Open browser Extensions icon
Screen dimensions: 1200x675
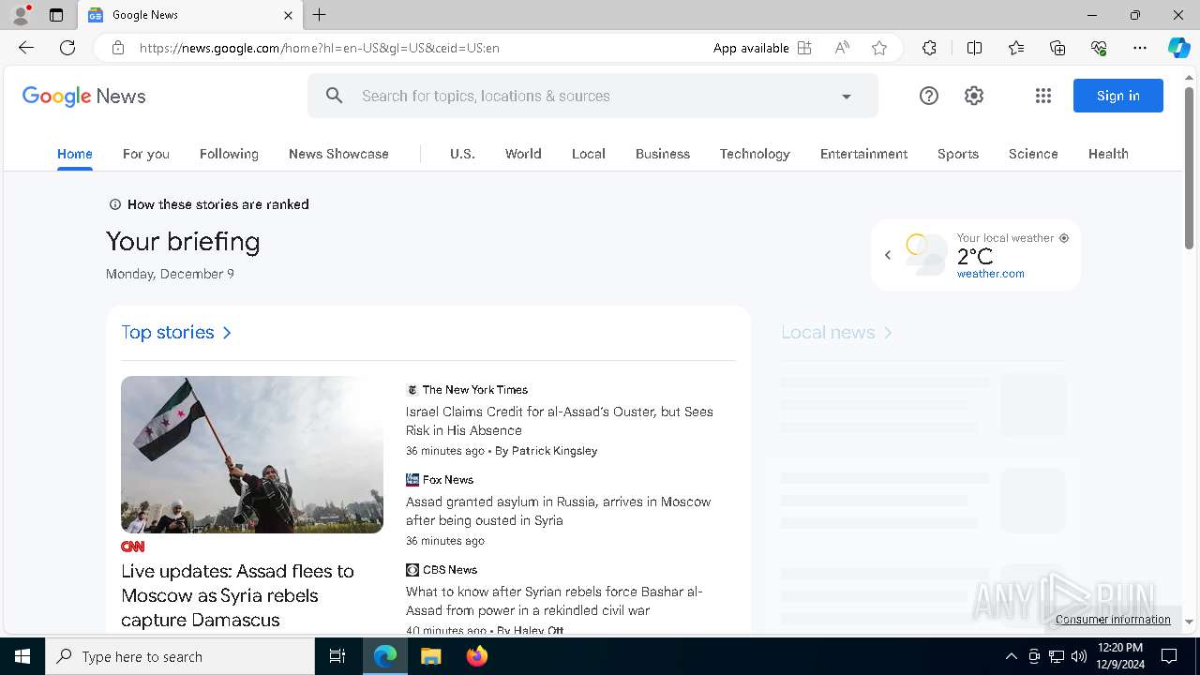point(929,48)
